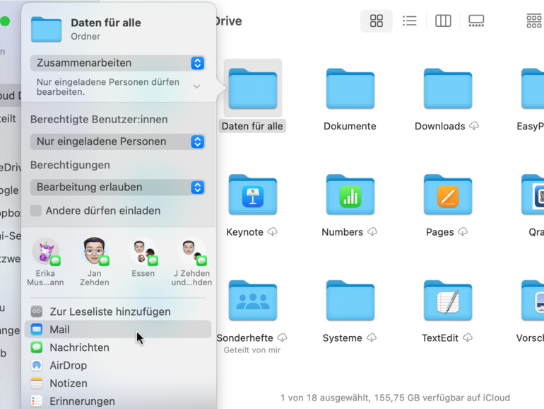
Task: Share with Essen group contact
Action: (x=143, y=258)
